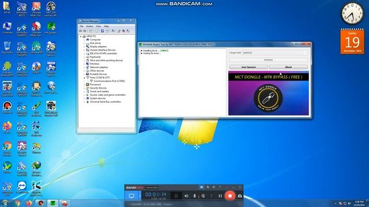The image size is (369, 207).
Task: Open the Bandicam home info icon
Action: click(201, 187)
